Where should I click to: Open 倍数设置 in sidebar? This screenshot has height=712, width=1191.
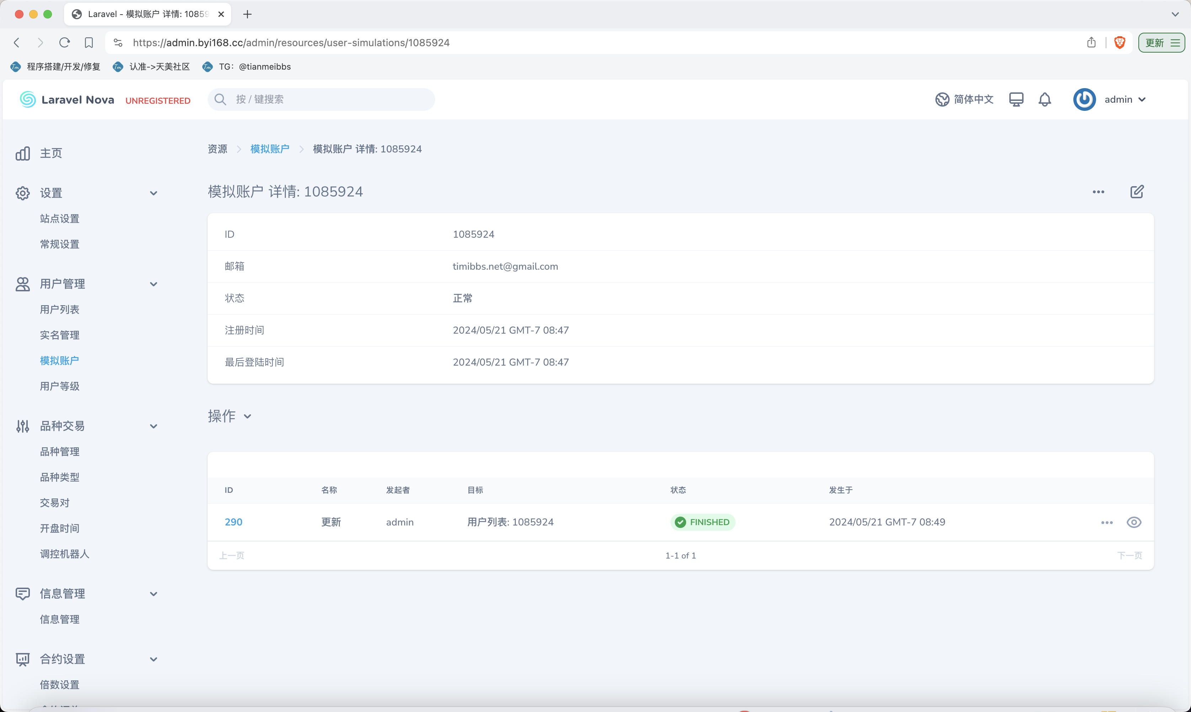[59, 685]
